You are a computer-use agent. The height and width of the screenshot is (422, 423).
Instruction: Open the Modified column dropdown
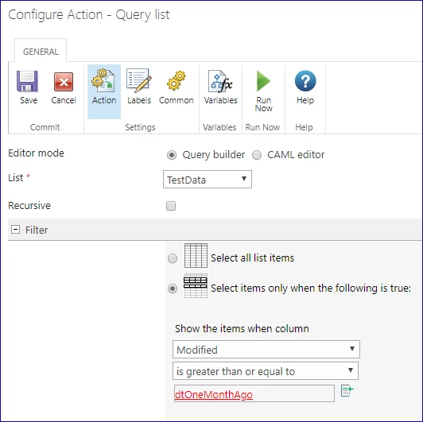click(266, 349)
